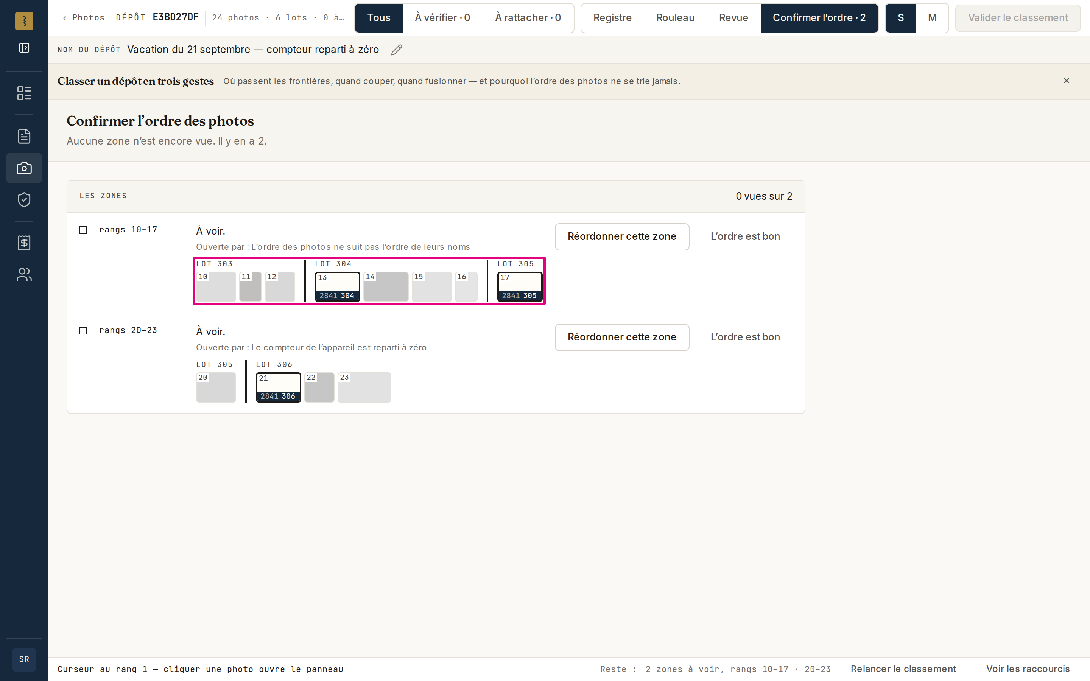Open photo thumbnail 20 in Lot 305
Screen dimensions: 1090x681
click(x=216, y=387)
